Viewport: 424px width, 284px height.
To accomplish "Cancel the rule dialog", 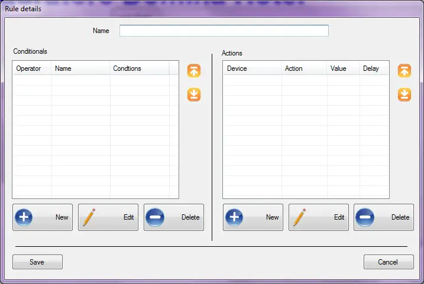I will click(389, 262).
